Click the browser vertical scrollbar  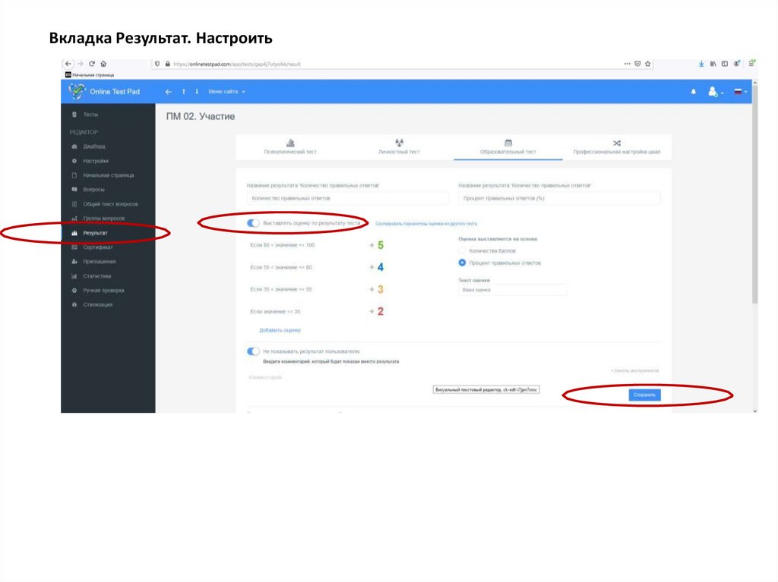coord(754,228)
